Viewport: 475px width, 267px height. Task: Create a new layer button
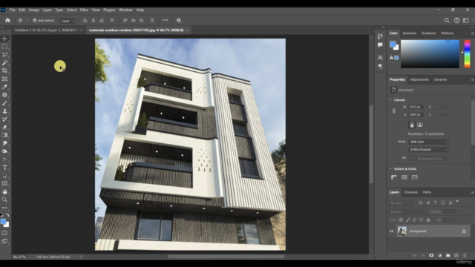(456, 255)
